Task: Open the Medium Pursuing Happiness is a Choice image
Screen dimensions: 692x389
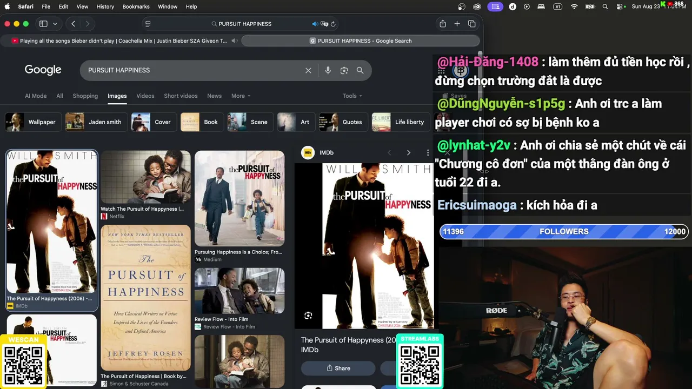Action: [239, 198]
